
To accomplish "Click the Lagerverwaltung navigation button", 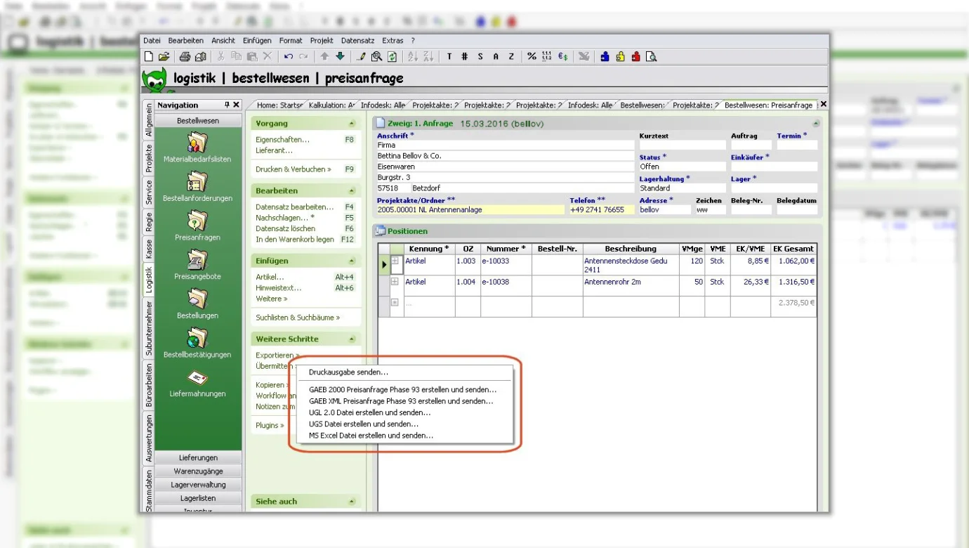I will click(198, 485).
